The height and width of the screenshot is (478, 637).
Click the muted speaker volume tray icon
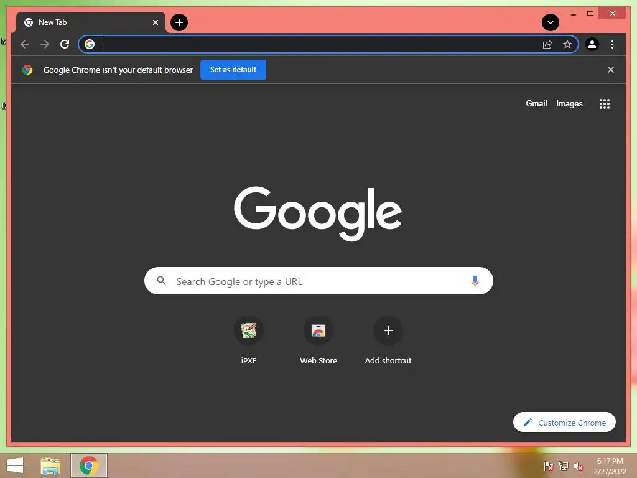(578, 466)
